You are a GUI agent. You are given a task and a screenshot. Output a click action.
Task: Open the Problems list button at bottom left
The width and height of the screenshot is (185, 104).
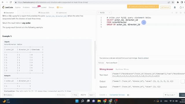(8, 95)
